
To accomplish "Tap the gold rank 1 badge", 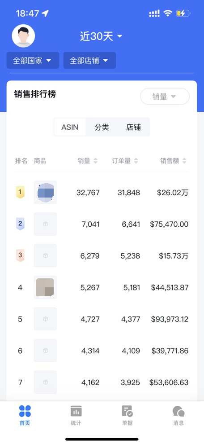I will 20,192.
